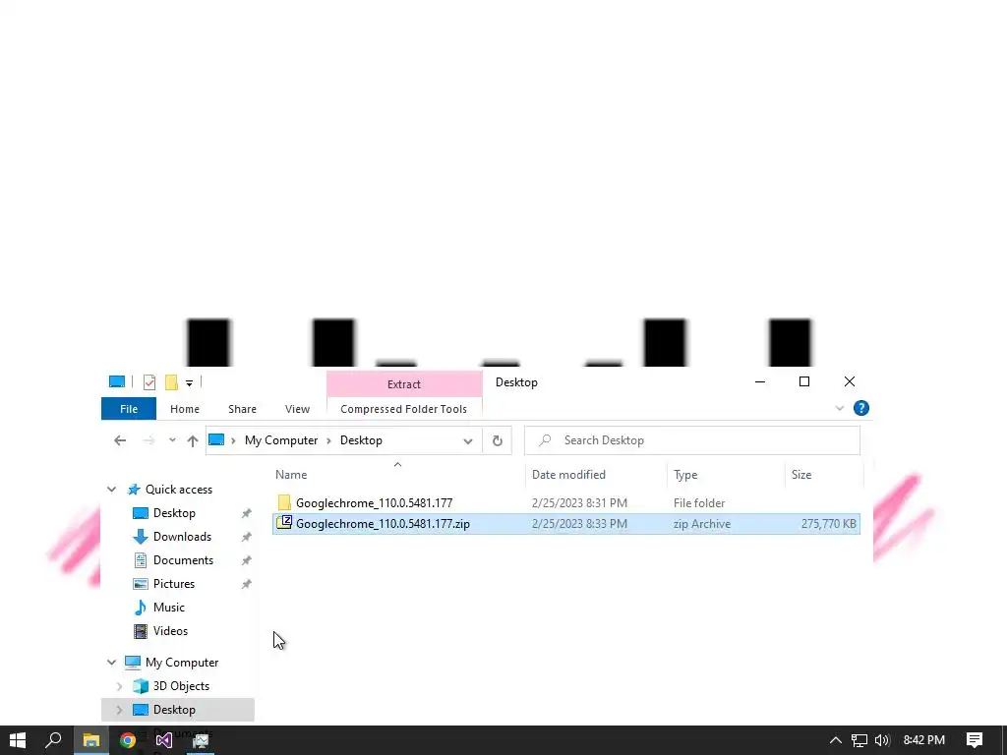
Task: Click pin icon next to Desktop
Action: pyautogui.click(x=246, y=513)
